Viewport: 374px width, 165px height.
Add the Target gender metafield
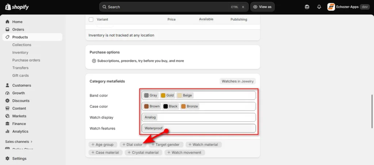pyautogui.click(x=166, y=145)
